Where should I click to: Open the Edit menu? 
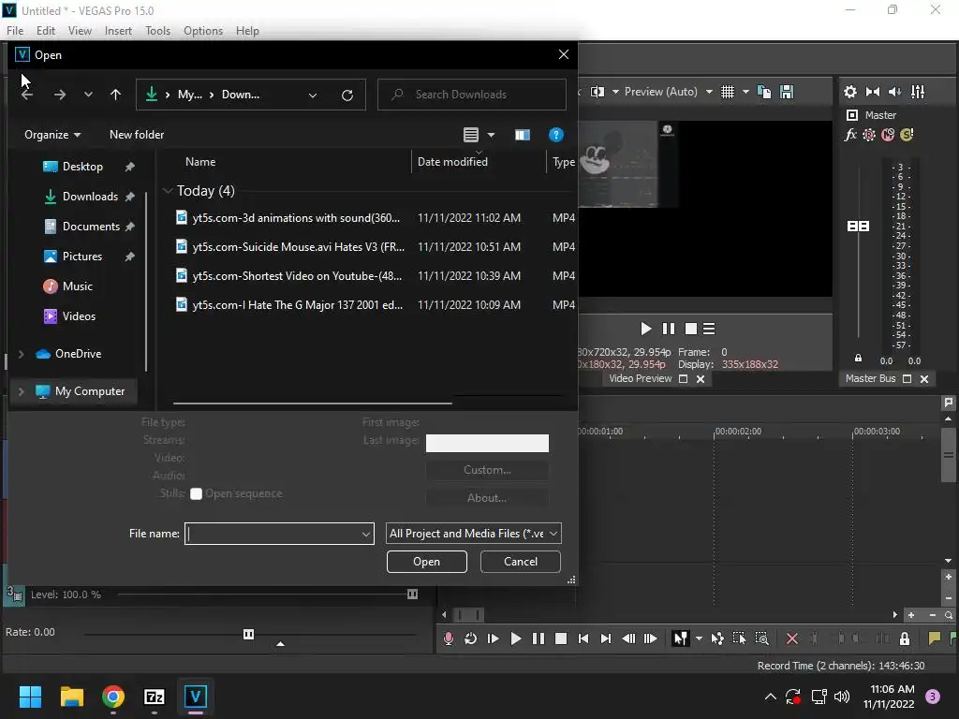tap(46, 31)
